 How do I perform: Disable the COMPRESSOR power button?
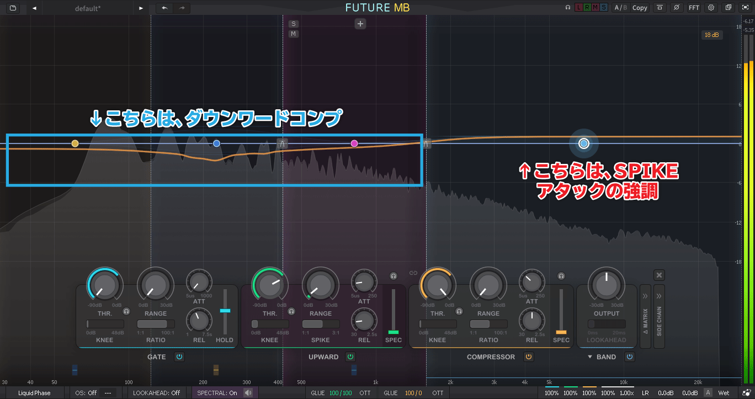click(528, 357)
